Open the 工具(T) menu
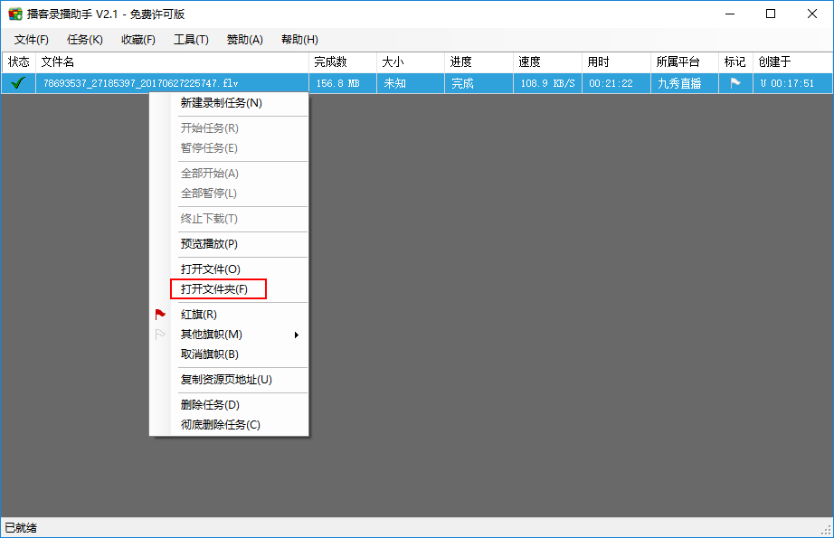The width and height of the screenshot is (834, 538). click(x=191, y=40)
